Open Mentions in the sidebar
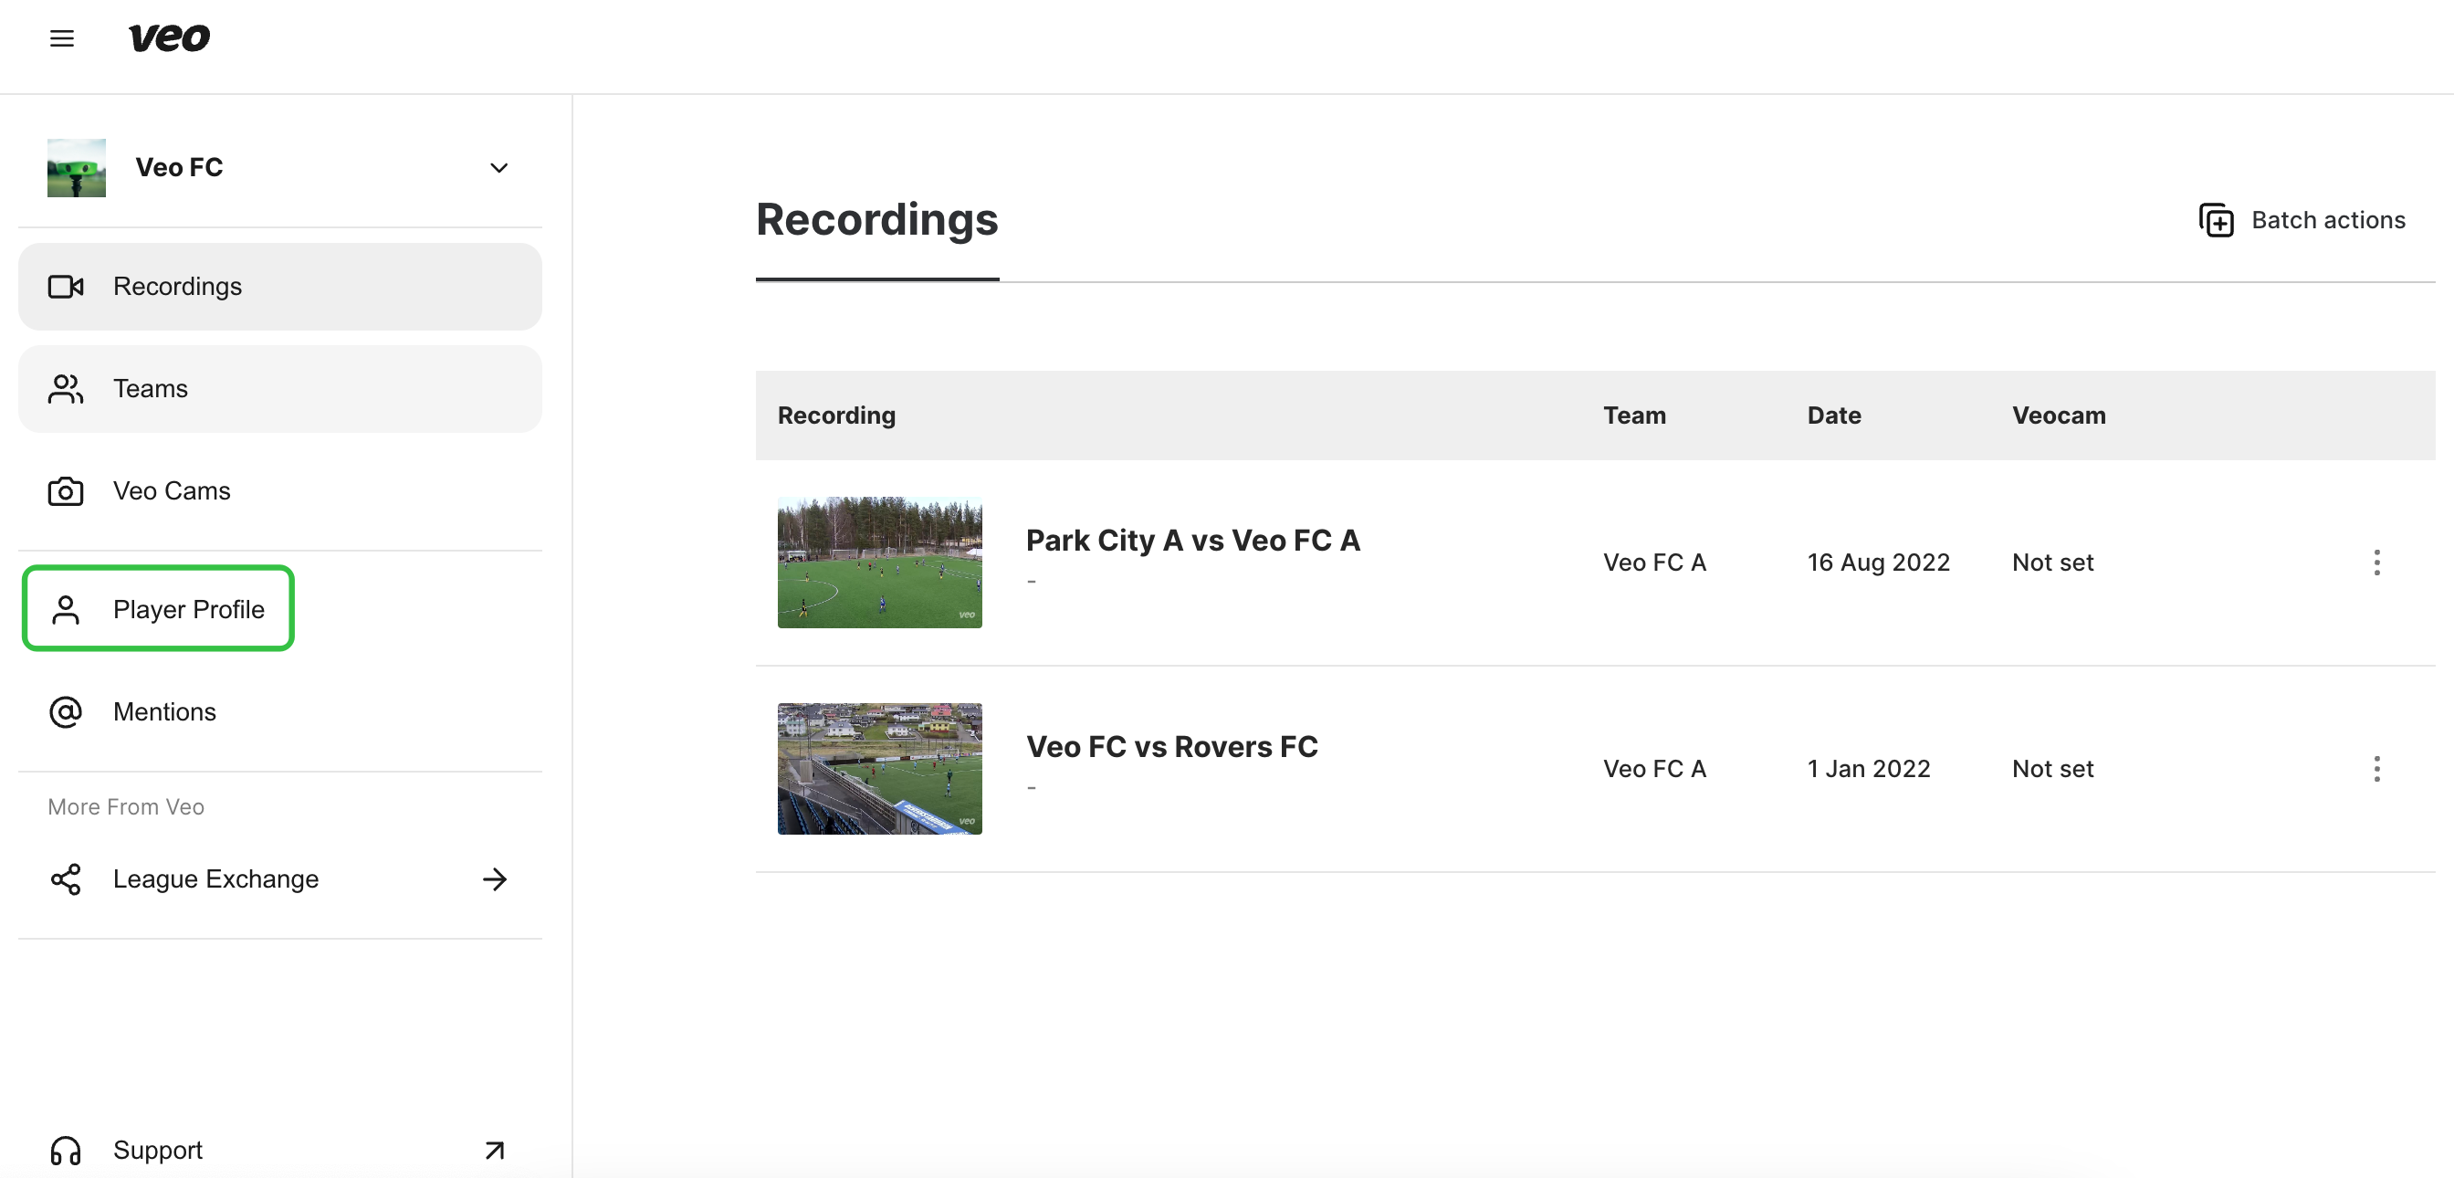2454x1178 pixels. [280, 712]
